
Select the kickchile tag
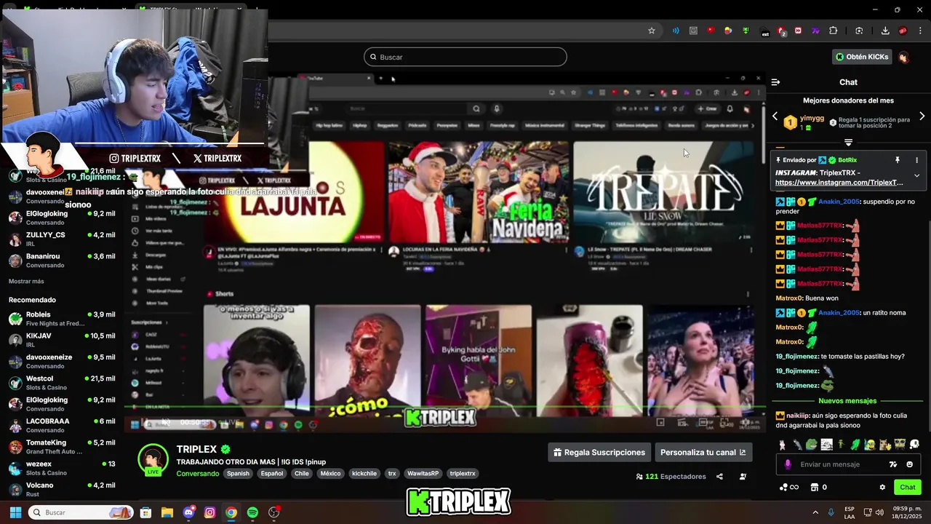click(x=364, y=474)
